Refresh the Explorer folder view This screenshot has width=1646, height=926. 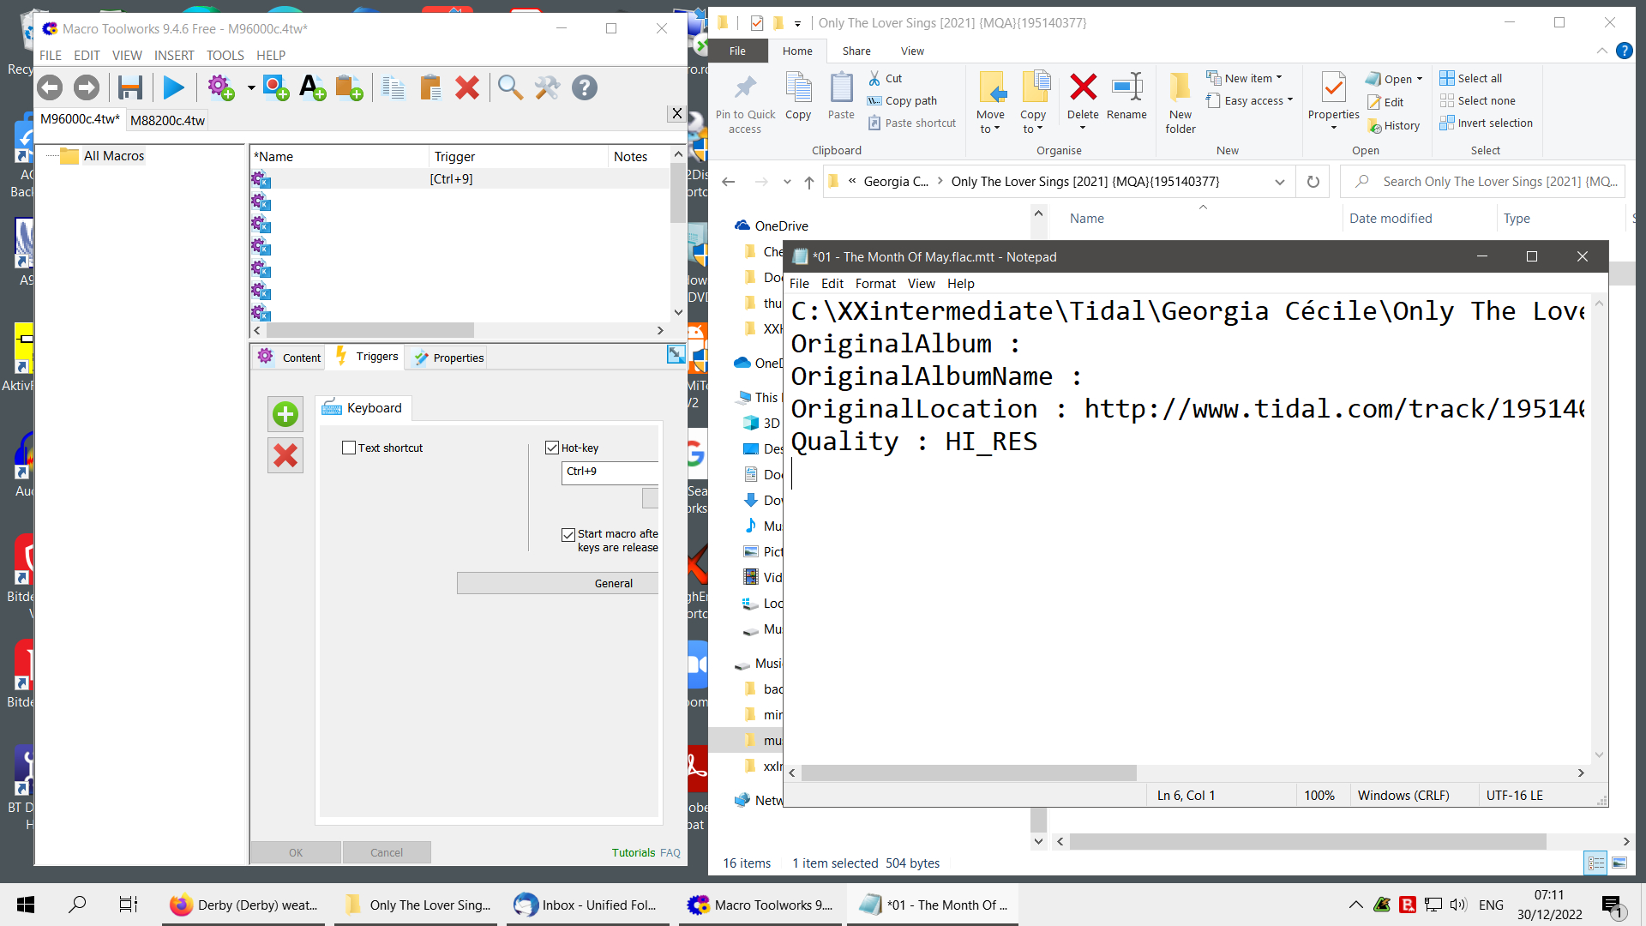tap(1313, 182)
